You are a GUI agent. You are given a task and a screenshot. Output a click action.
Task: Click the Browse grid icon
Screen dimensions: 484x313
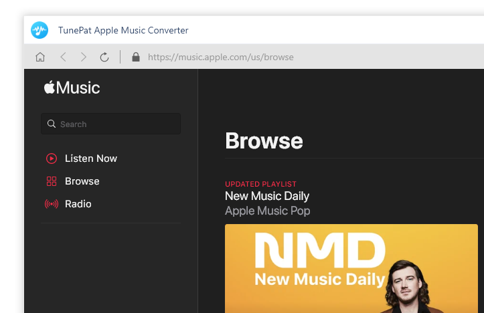pos(52,181)
